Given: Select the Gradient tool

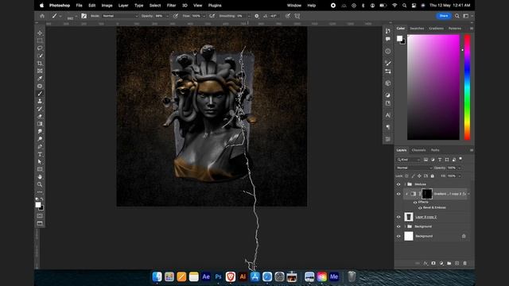Looking at the screenshot, I should click(x=40, y=124).
